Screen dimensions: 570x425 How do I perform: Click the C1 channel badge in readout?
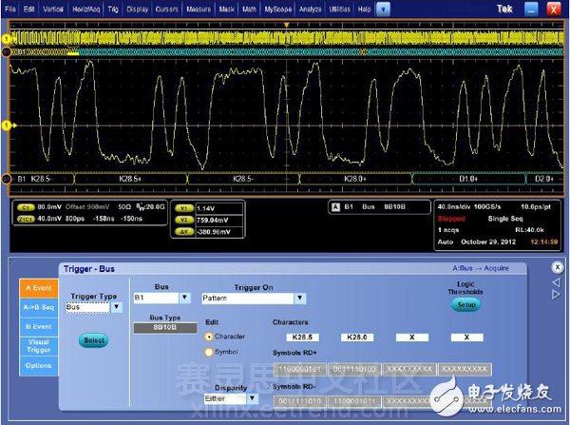(26, 204)
